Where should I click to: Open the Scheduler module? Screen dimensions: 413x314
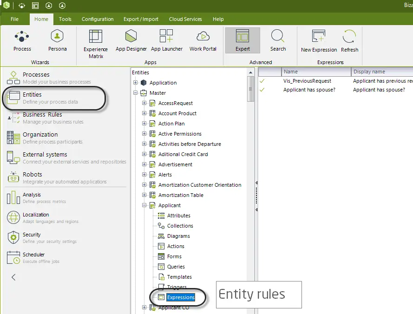coord(33,258)
